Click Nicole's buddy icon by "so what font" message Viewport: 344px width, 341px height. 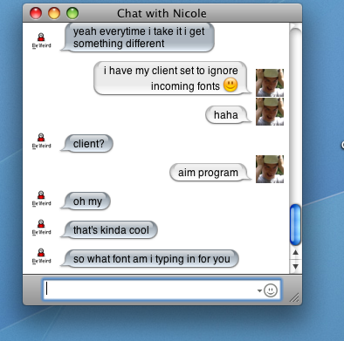coord(41,256)
